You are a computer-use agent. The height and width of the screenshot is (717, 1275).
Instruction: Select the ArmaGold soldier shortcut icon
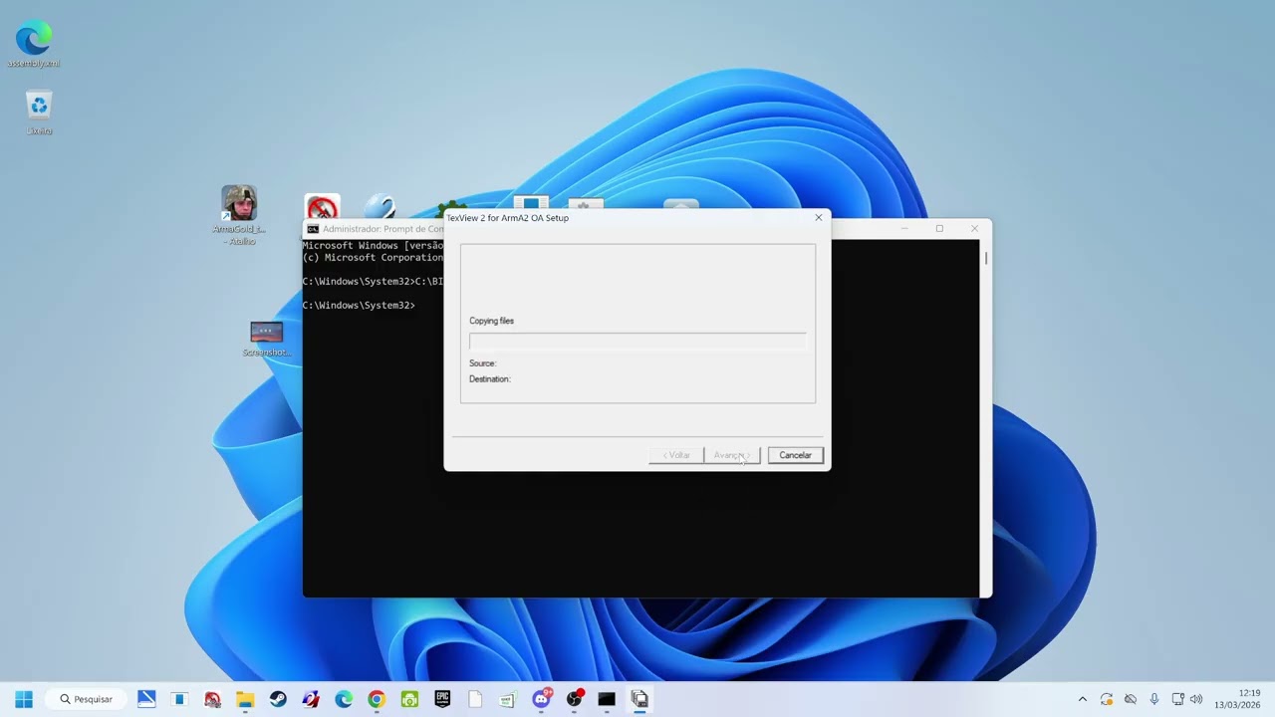coord(239,215)
